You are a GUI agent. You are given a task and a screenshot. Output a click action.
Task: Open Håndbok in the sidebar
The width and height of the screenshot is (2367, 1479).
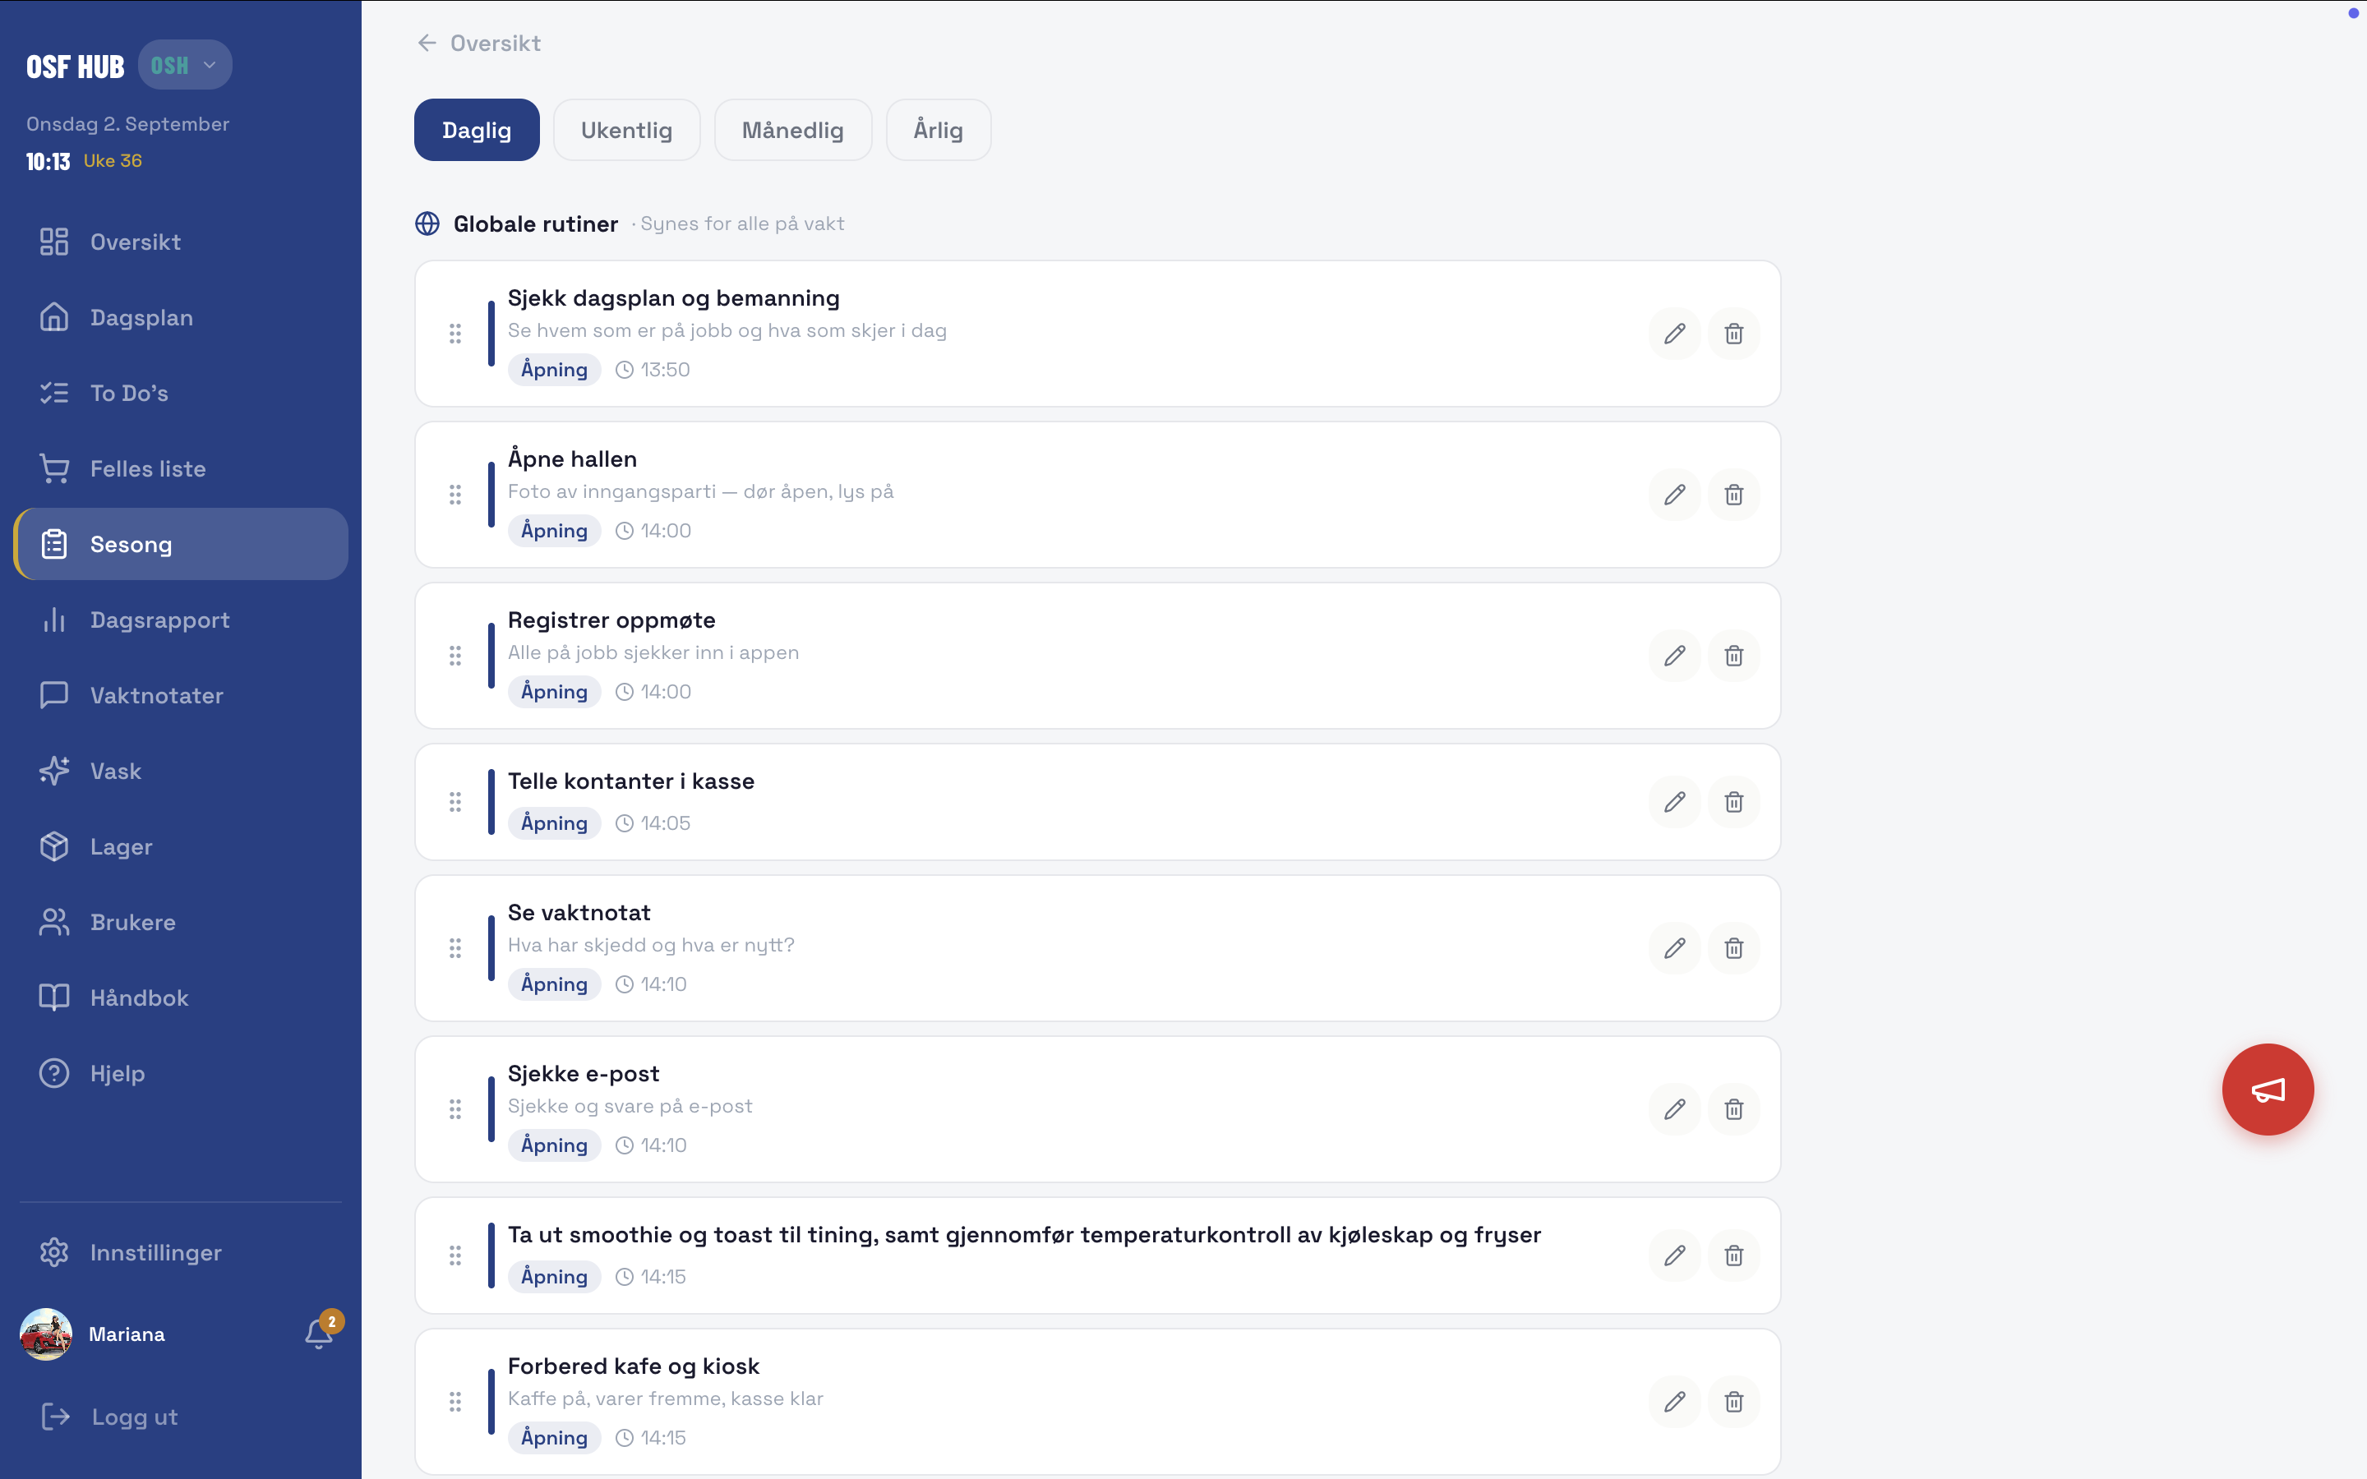[181, 998]
